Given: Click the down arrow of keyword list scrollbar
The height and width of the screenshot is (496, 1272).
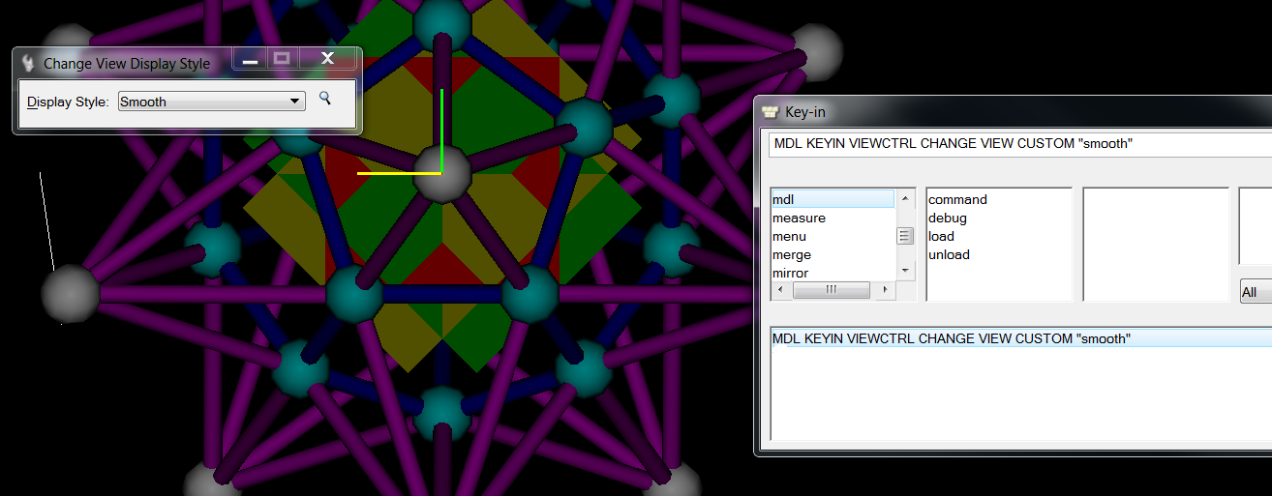Looking at the screenshot, I should point(905,272).
